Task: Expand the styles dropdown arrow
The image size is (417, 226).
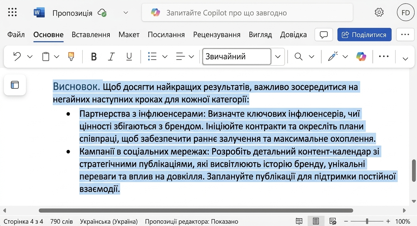Action: point(278,56)
